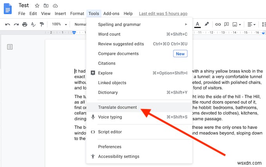
Task: Insert image from toolbar icon
Action: click(235, 25)
